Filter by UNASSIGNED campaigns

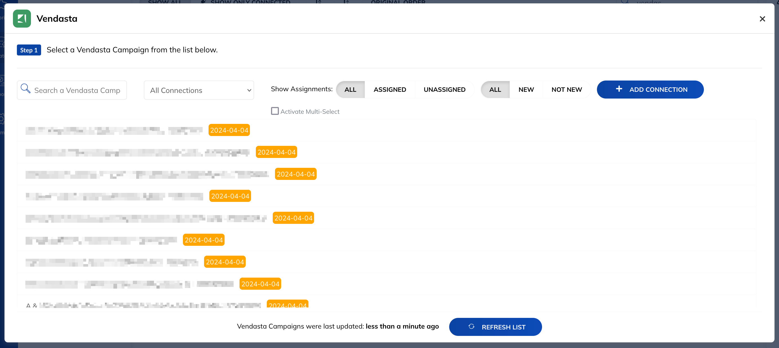[444, 90]
